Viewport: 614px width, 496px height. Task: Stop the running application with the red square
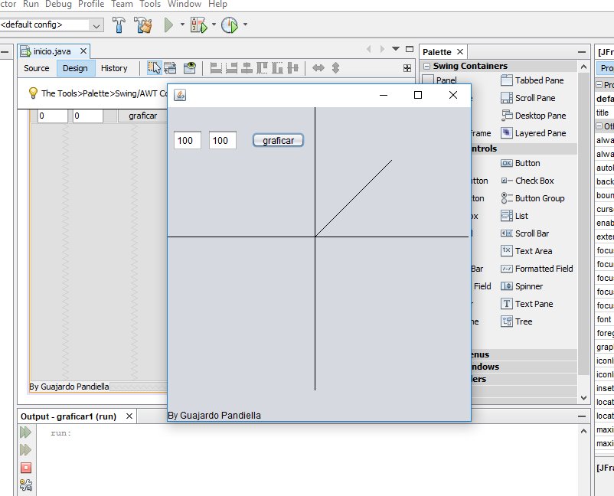24,468
